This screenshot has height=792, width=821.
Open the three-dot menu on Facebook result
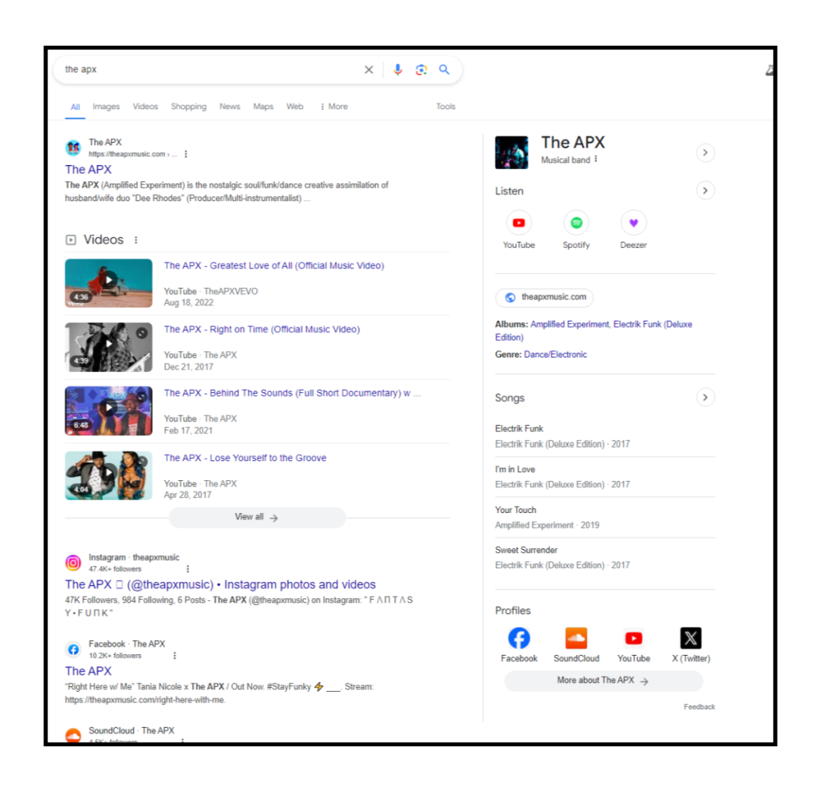175,656
